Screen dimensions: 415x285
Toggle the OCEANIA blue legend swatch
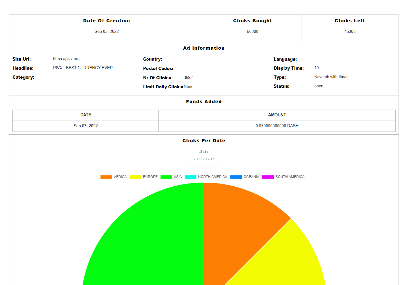pos(236,177)
